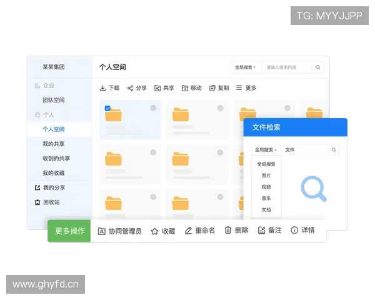Click the 请输入搜索内容 search field
Screen dimensions: 375x300
pos(287,67)
